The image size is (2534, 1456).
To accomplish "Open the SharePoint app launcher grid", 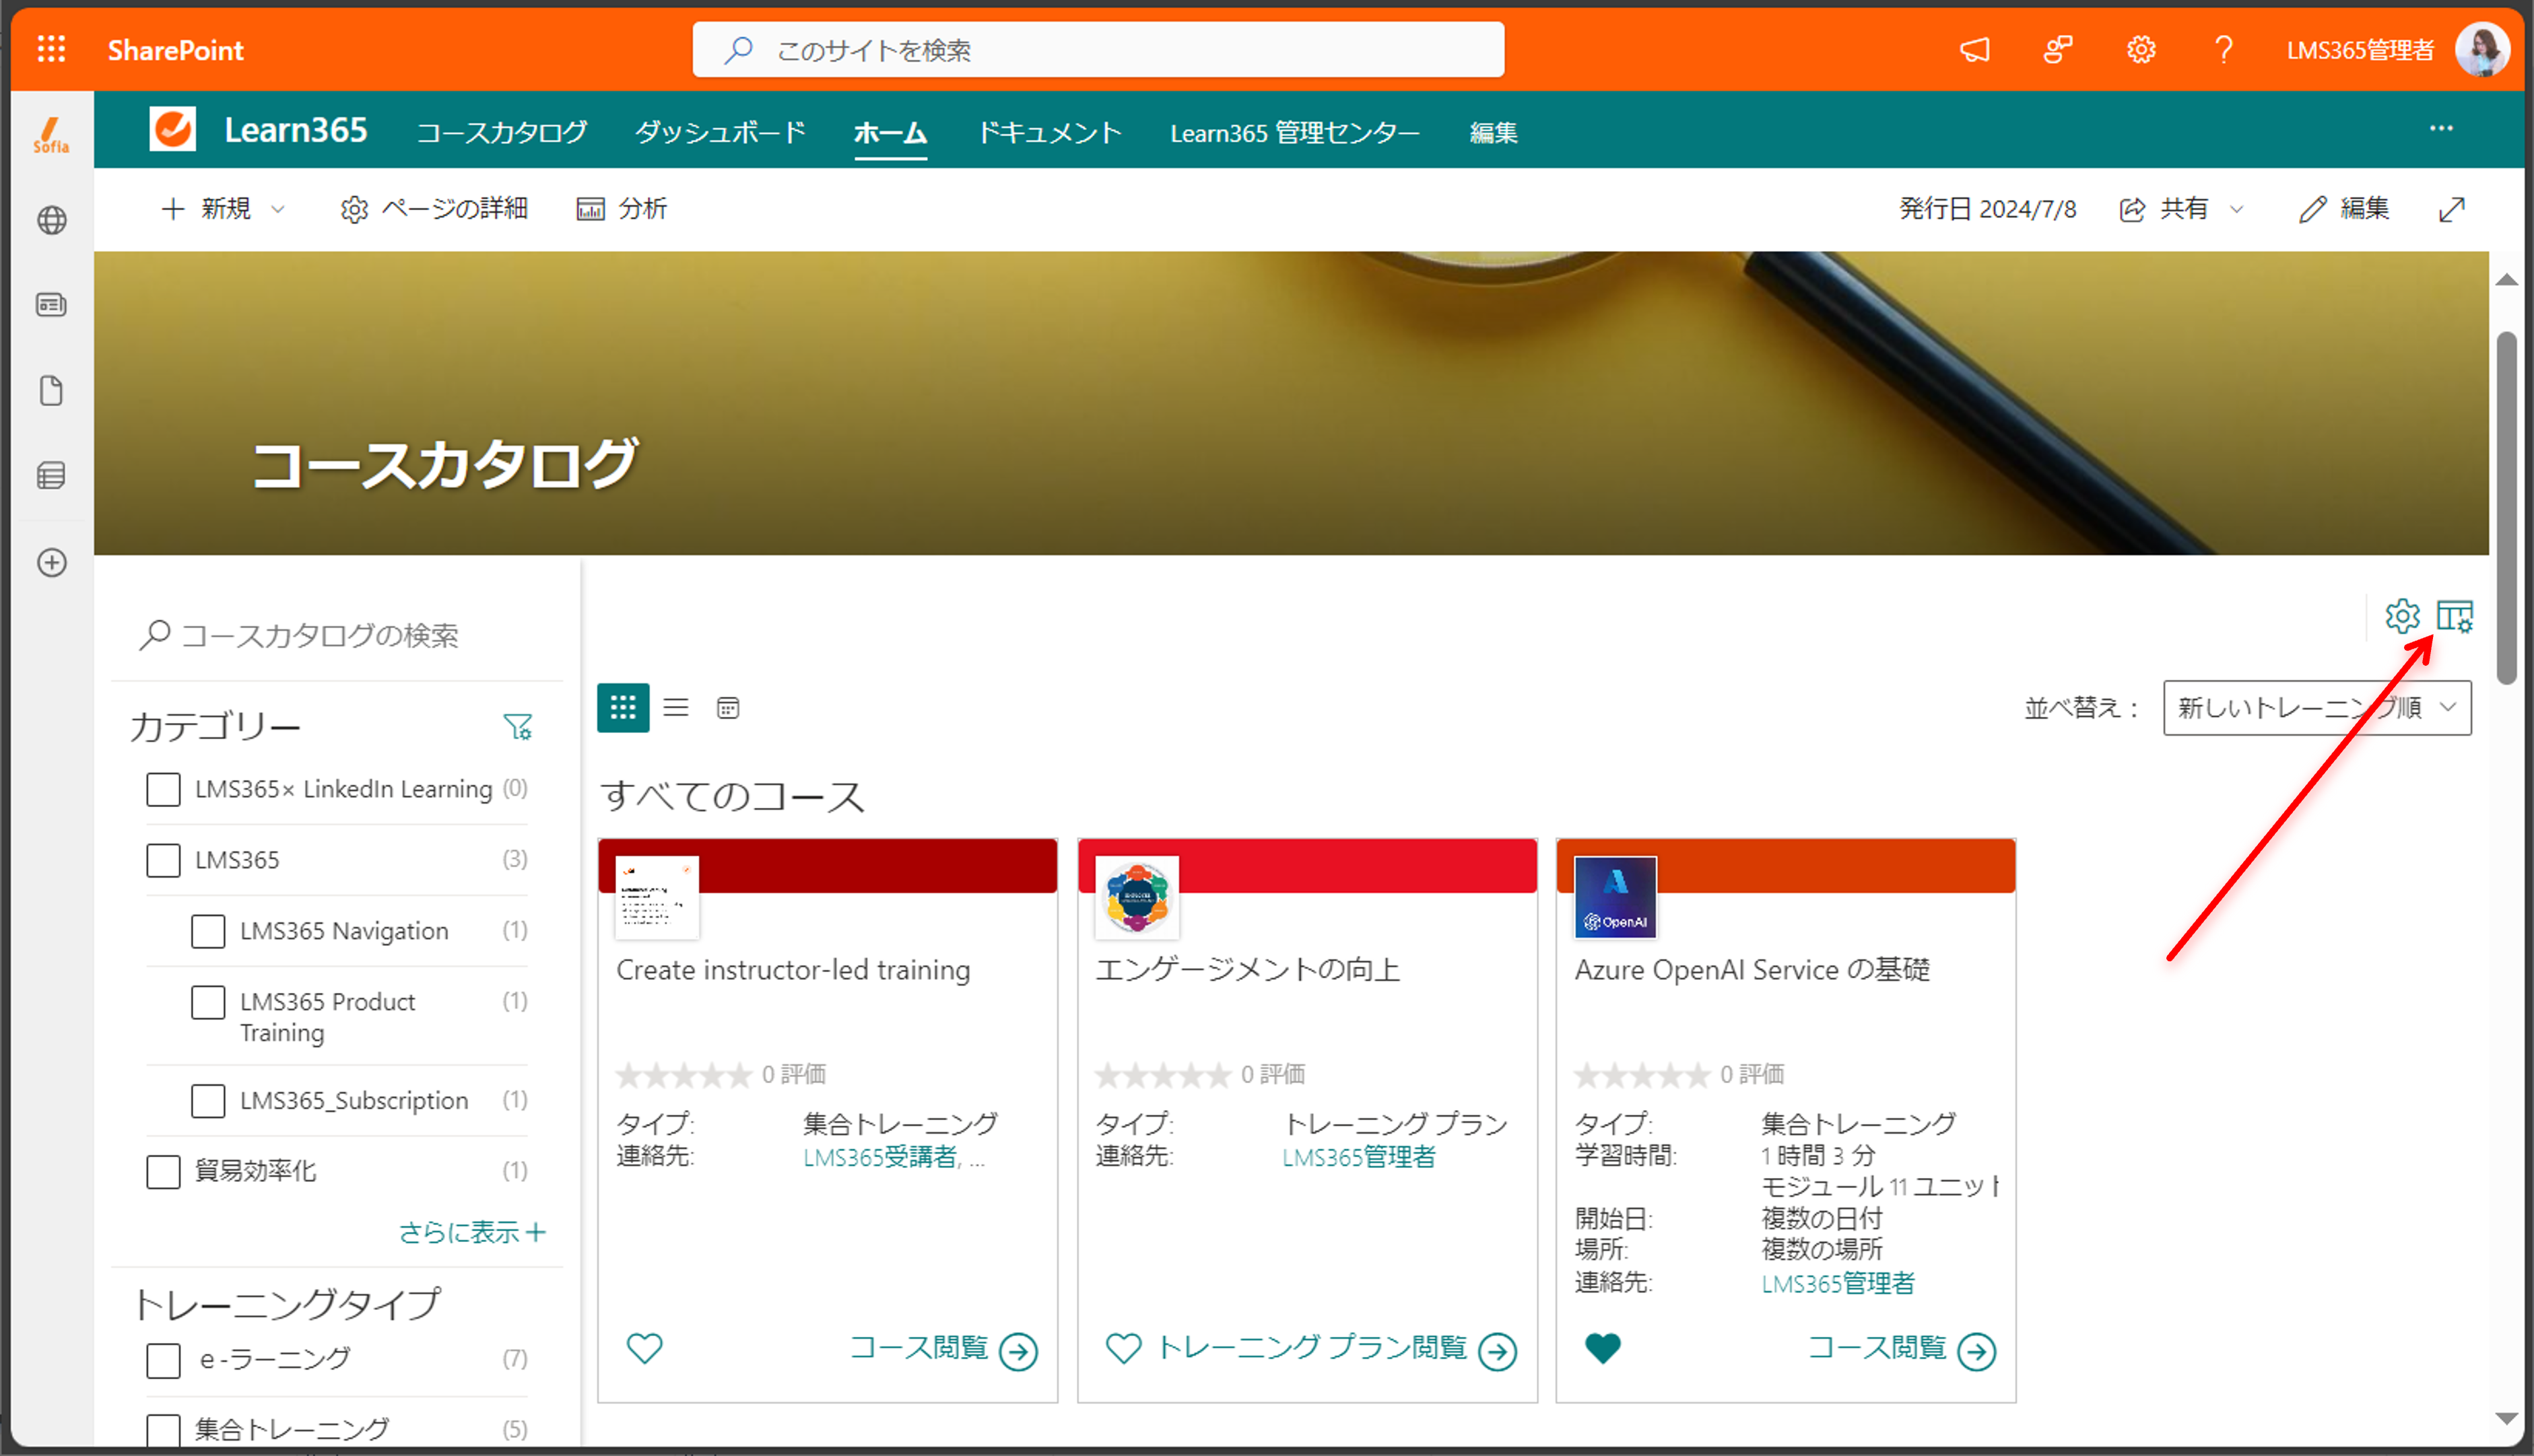I will click(x=51, y=49).
